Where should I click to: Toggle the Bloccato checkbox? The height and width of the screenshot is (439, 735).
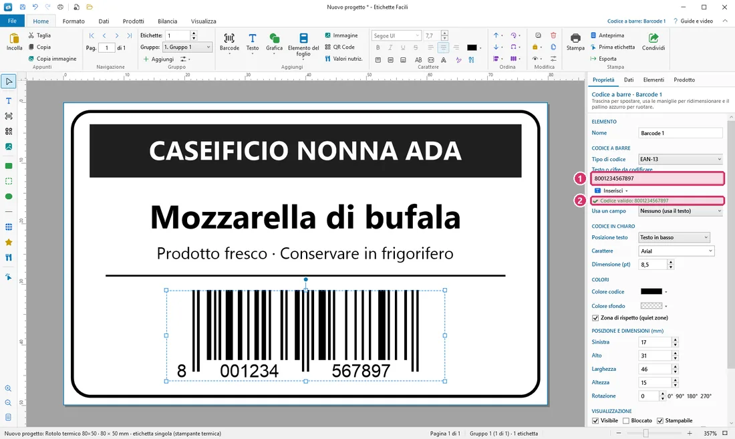pyautogui.click(x=626, y=420)
